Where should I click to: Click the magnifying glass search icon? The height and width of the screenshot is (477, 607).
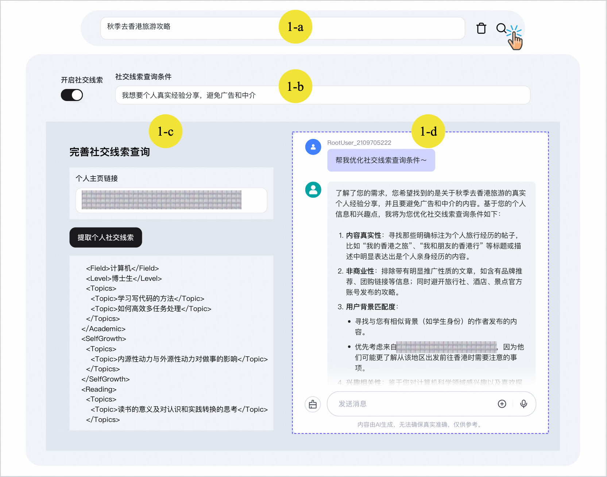click(501, 28)
